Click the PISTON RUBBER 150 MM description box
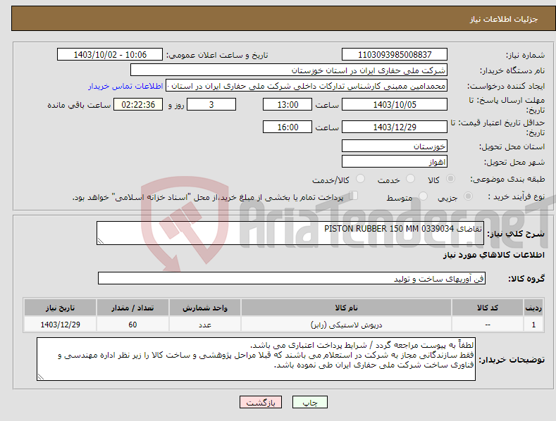The height and width of the screenshot is (421, 556). click(290, 233)
